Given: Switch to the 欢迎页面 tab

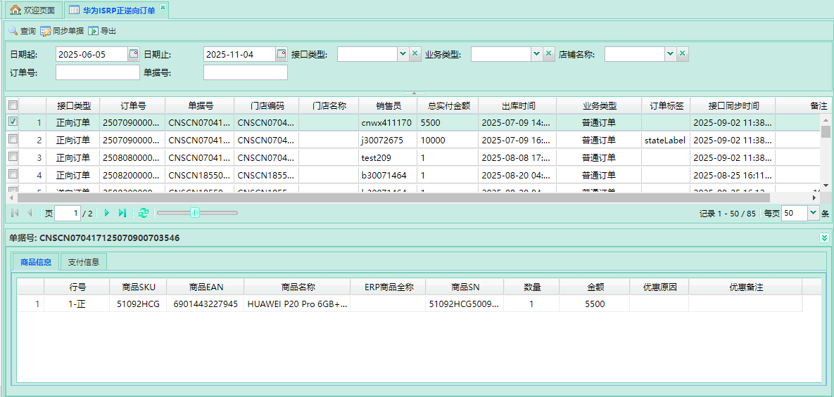Looking at the screenshot, I should tap(33, 11).
